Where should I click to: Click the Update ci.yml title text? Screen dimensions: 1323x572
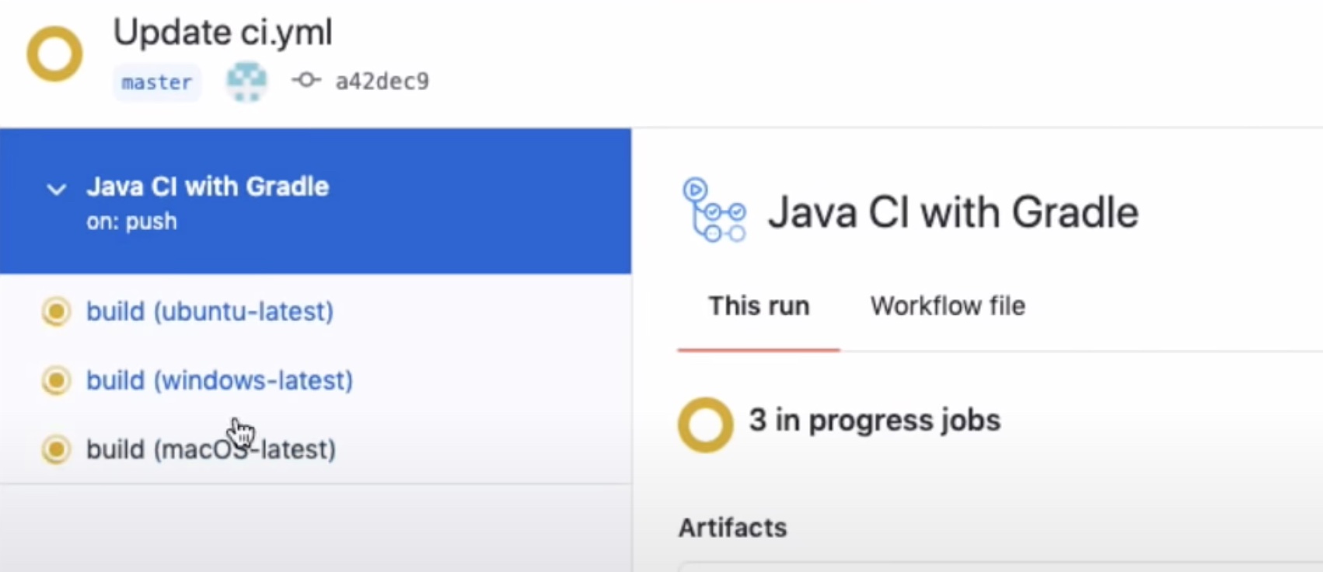223,33
